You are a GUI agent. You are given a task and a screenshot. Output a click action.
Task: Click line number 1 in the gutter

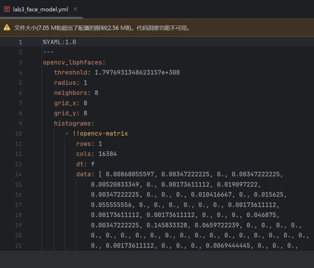point(21,42)
